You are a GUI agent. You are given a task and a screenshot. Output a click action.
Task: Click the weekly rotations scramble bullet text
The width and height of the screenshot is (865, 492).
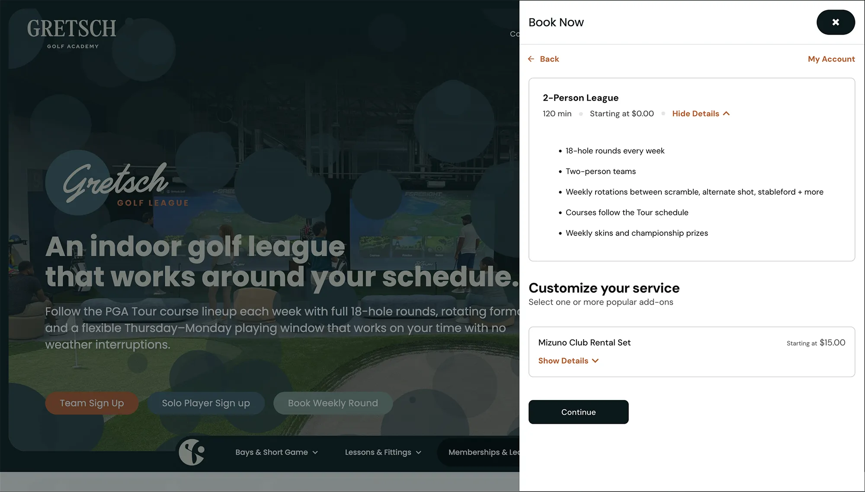(694, 192)
